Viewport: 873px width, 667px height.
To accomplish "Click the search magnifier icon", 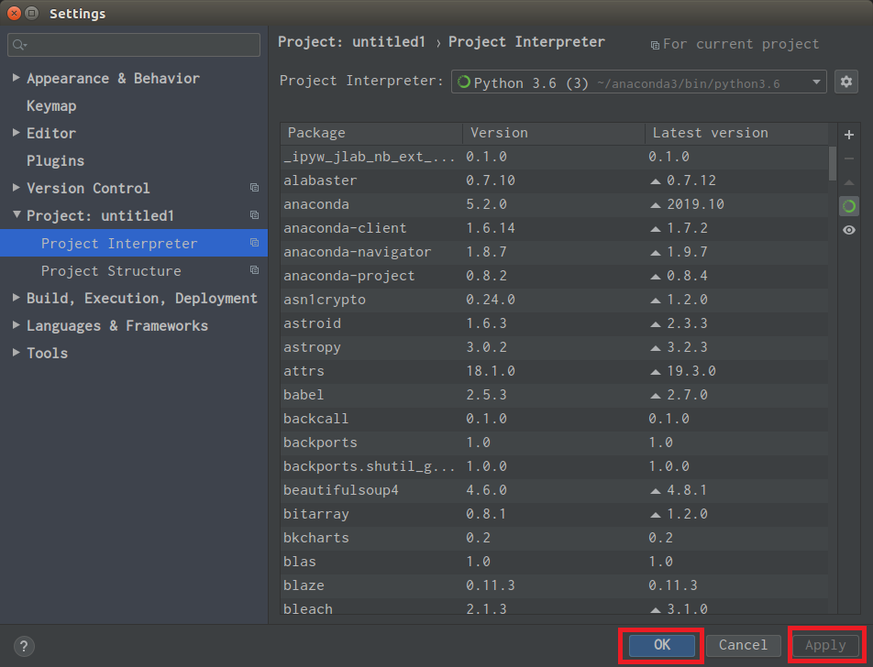I will 19,45.
